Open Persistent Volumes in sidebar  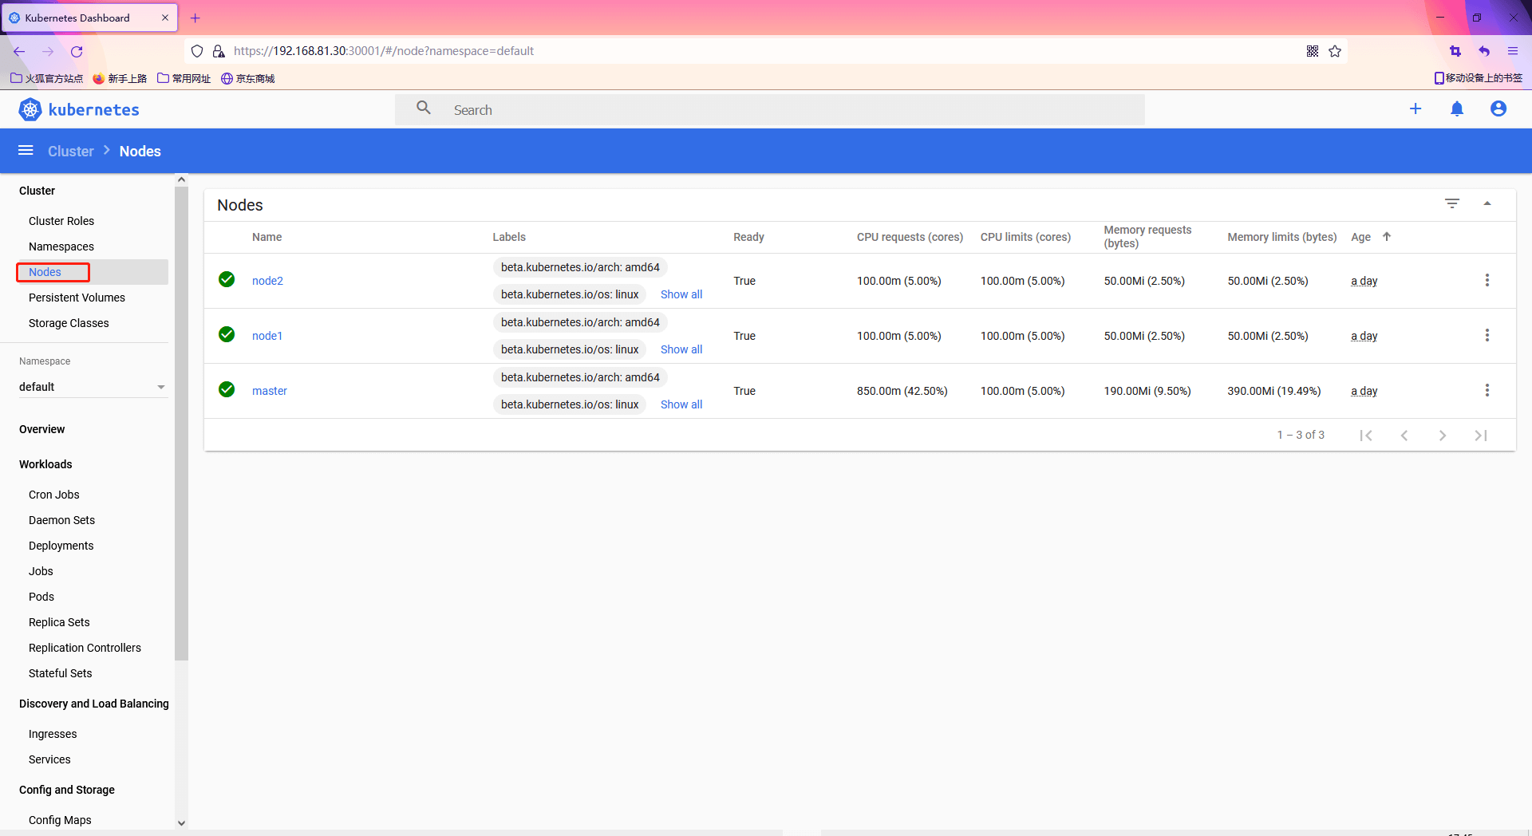click(x=77, y=298)
